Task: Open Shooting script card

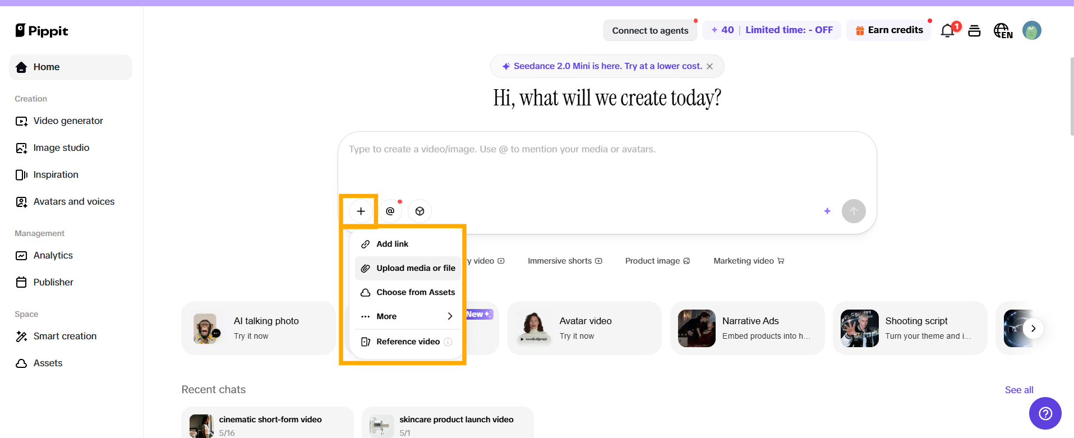Action: coord(910,328)
